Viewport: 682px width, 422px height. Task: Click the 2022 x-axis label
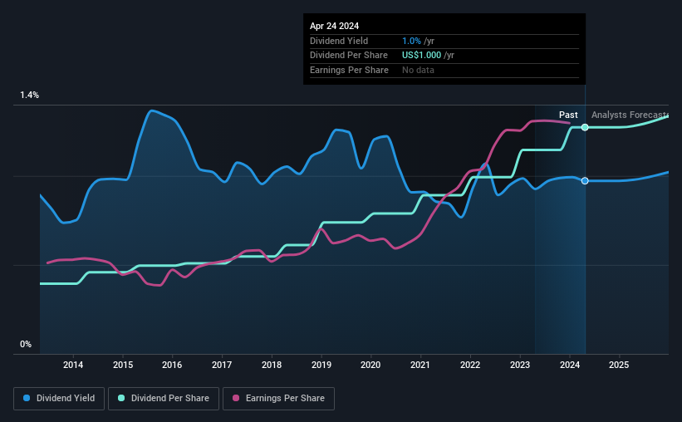[x=470, y=365]
